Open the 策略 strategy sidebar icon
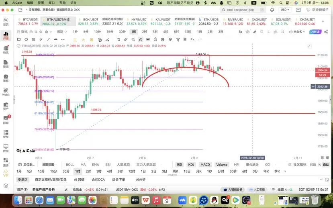This screenshot has height=208, width=333. (6, 78)
